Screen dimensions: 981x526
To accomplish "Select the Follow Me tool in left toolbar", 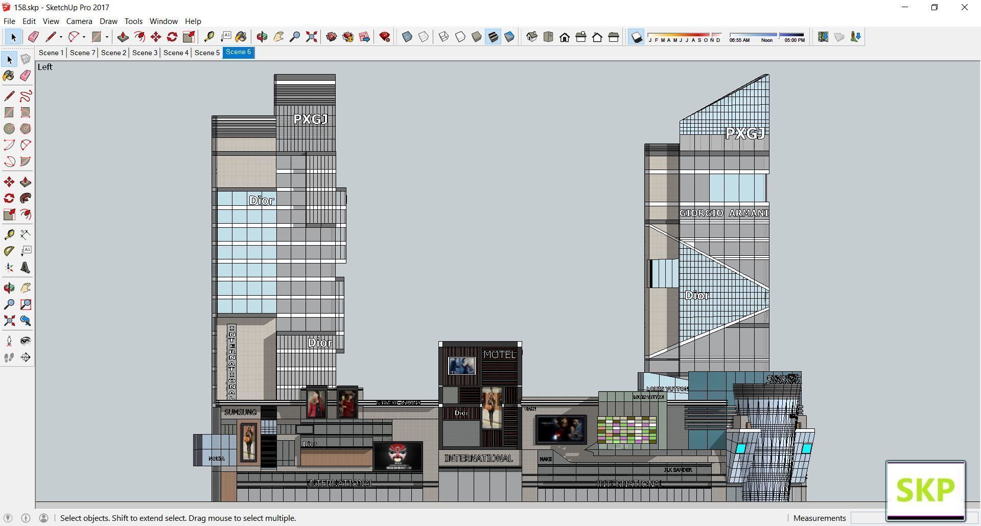I will click(x=26, y=198).
